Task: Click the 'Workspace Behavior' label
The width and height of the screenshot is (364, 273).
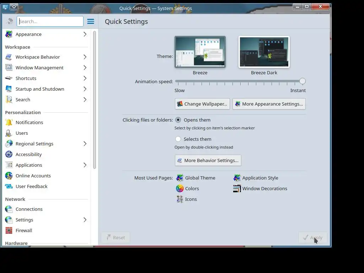Action: point(38,57)
